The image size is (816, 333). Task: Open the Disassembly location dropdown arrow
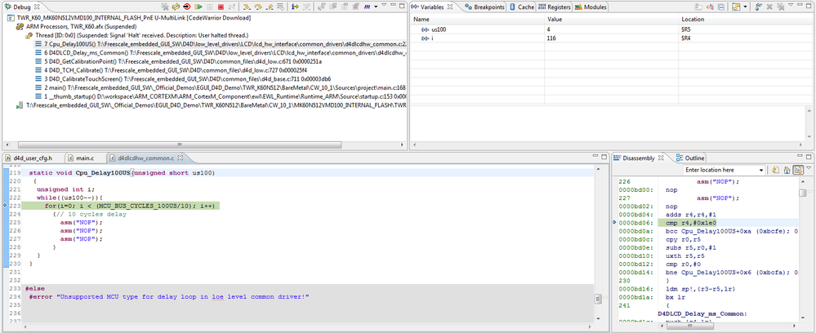762,170
